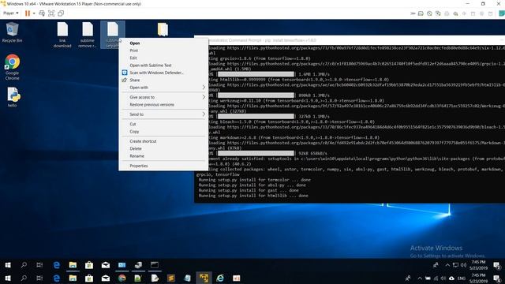Click the OneDrive cloud icon in host tray
The width and height of the screenshot is (505, 284).
452,278
